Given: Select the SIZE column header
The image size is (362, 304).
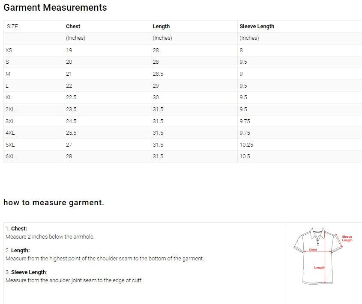Looking at the screenshot, I should (x=12, y=27).
